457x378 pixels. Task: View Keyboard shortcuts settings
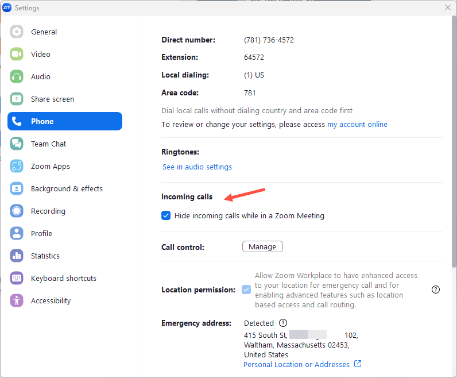click(65, 278)
